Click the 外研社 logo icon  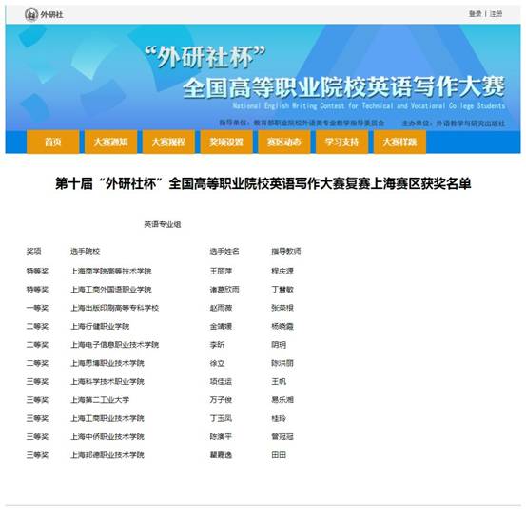(31, 14)
